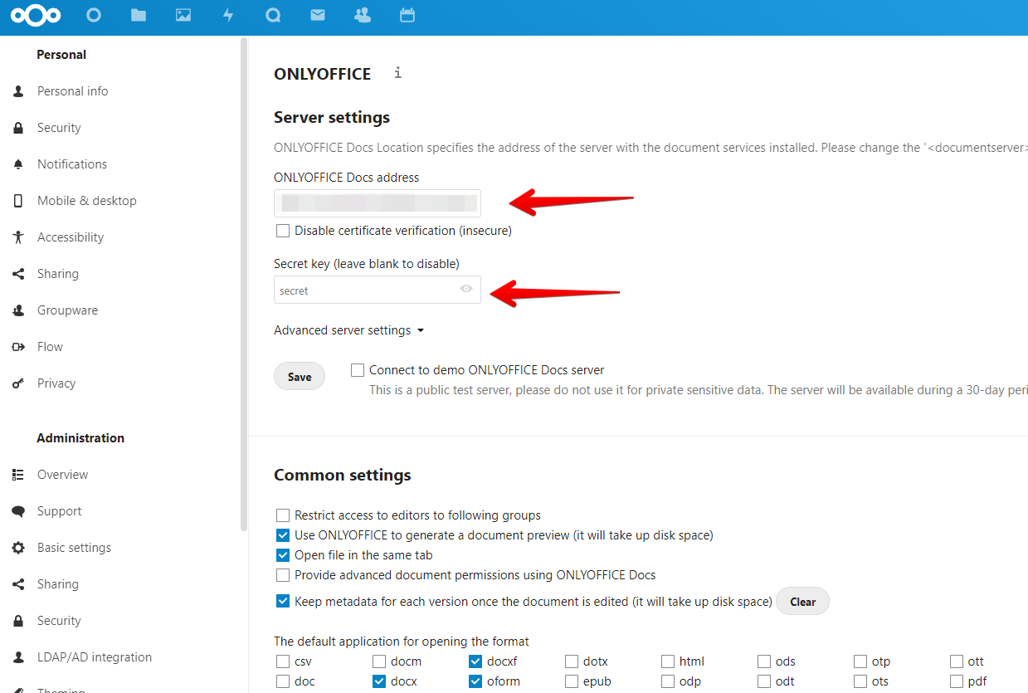Show the secret key with eye icon
The width and height of the screenshot is (1028, 693).
click(466, 290)
